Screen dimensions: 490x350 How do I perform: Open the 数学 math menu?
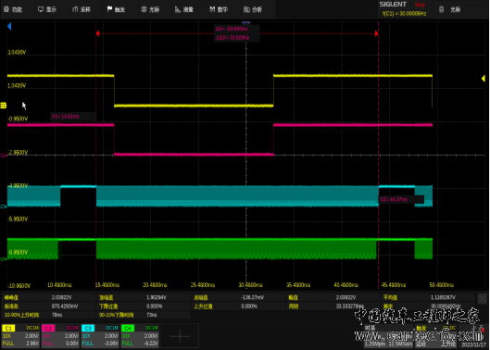[x=219, y=9]
